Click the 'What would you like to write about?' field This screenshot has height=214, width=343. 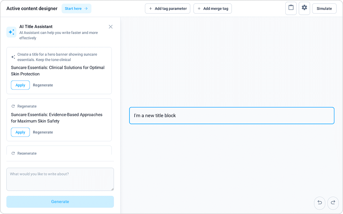point(60,179)
